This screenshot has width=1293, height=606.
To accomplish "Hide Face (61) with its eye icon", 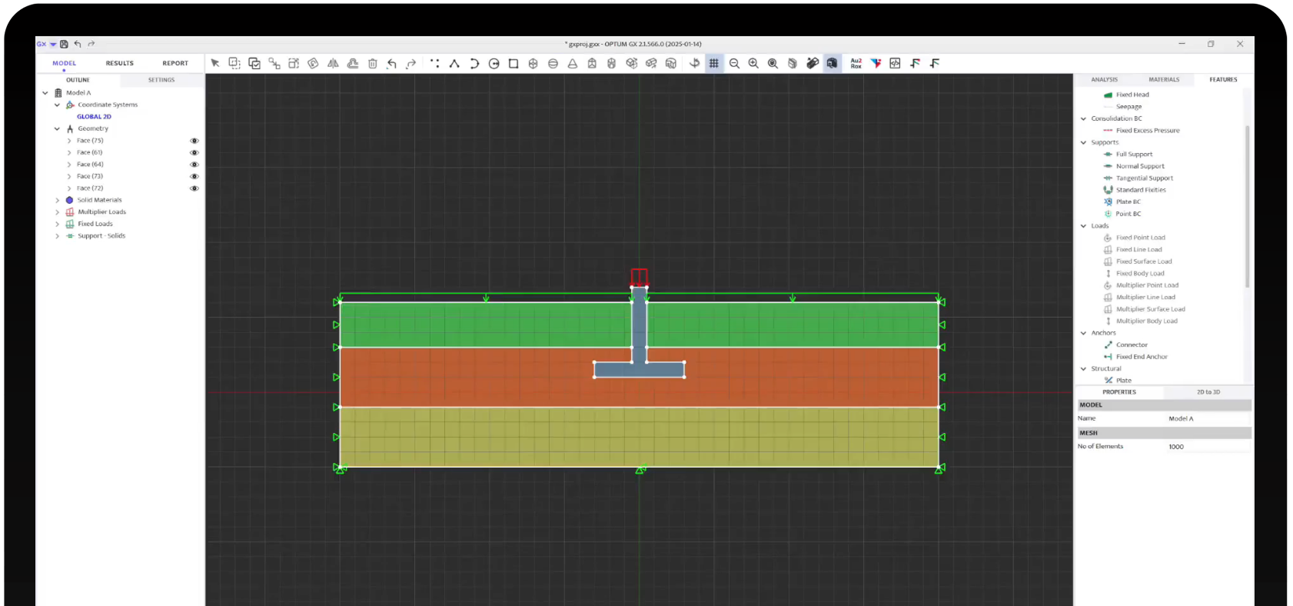I will (194, 153).
